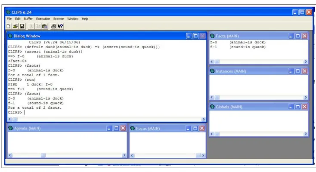The height and width of the screenshot is (172, 316).
Task: Click the New file toolbar icon
Action: click(x=9, y=26)
